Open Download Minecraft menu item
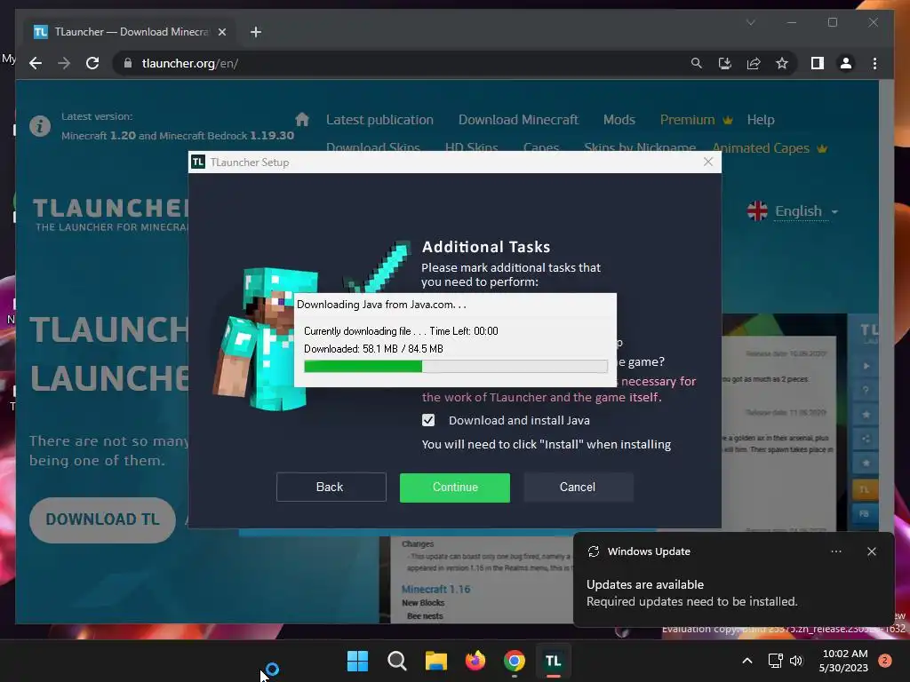This screenshot has width=910, height=682. [518, 120]
